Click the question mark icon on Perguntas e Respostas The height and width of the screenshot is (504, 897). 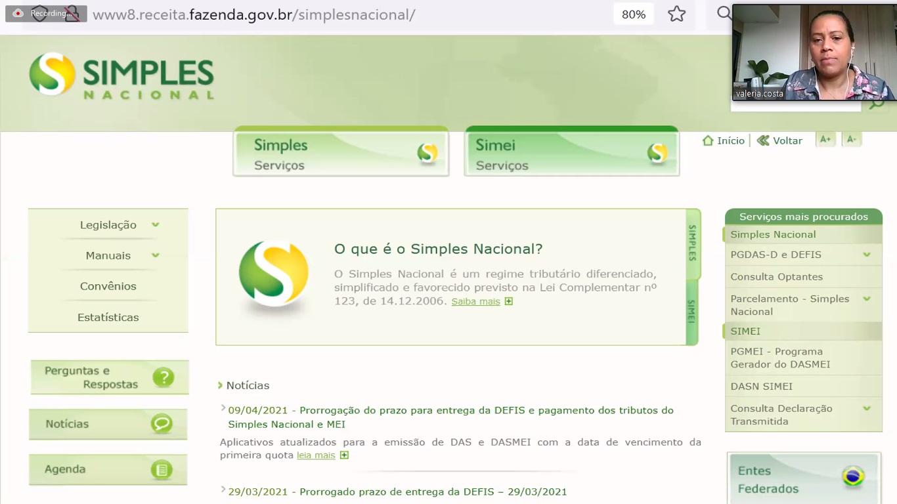coord(164,377)
